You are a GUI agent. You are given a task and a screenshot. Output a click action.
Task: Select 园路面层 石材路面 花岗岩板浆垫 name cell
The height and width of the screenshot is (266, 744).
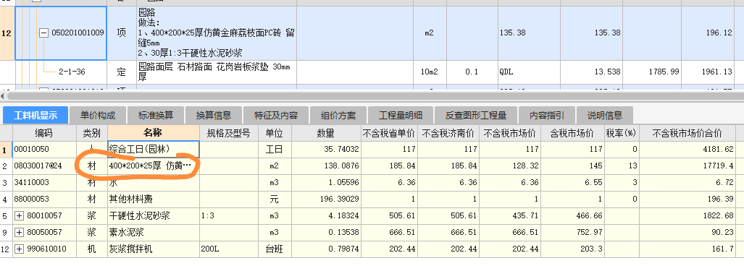(217, 72)
